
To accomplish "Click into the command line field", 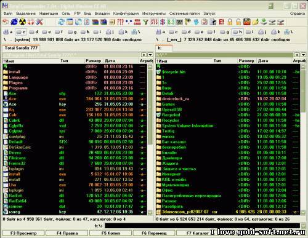I will (x=203, y=226).
